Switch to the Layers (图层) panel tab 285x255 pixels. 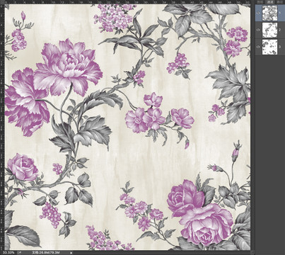point(260,1)
